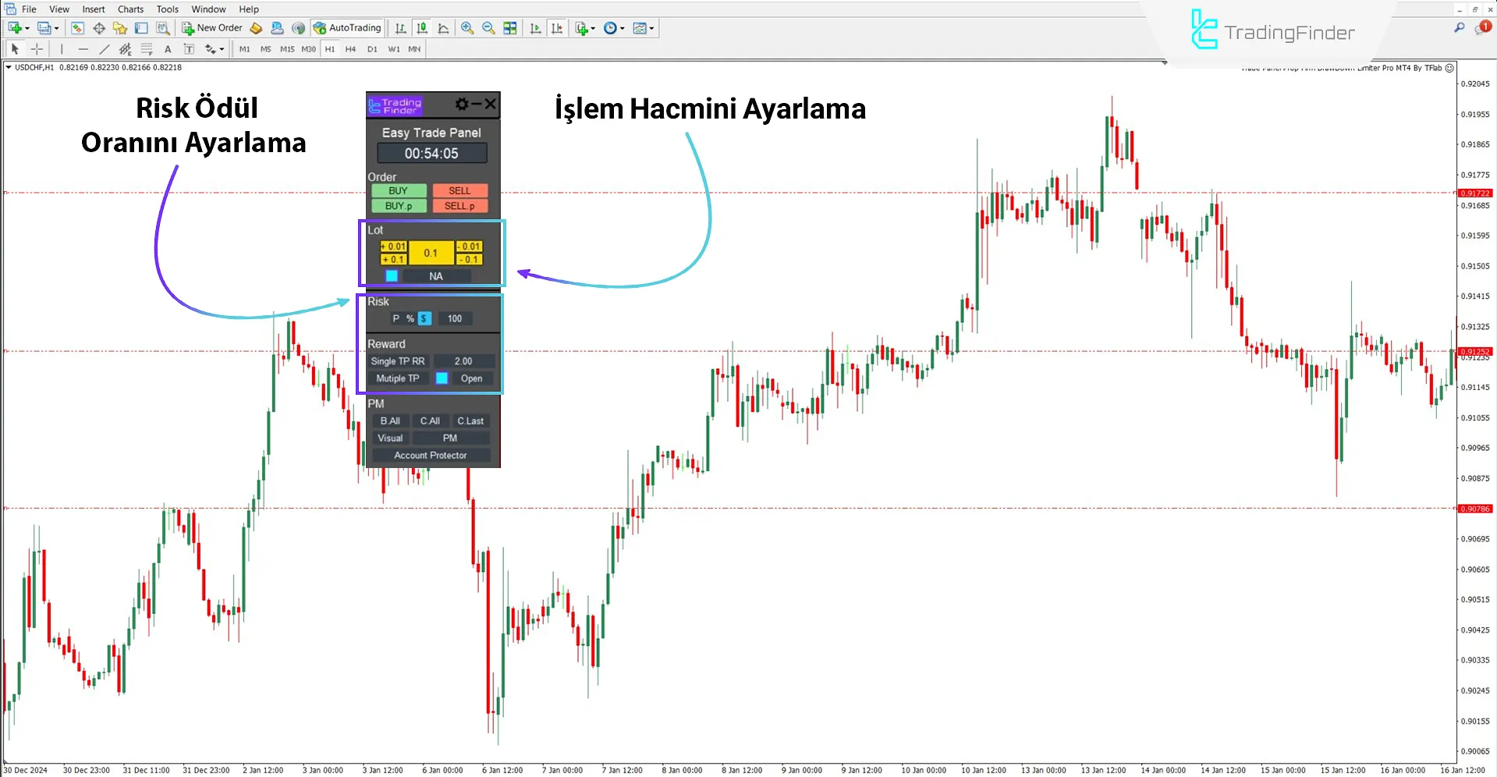Toggle the Lot NA checkbox
The height and width of the screenshot is (777, 1497).
[391, 275]
